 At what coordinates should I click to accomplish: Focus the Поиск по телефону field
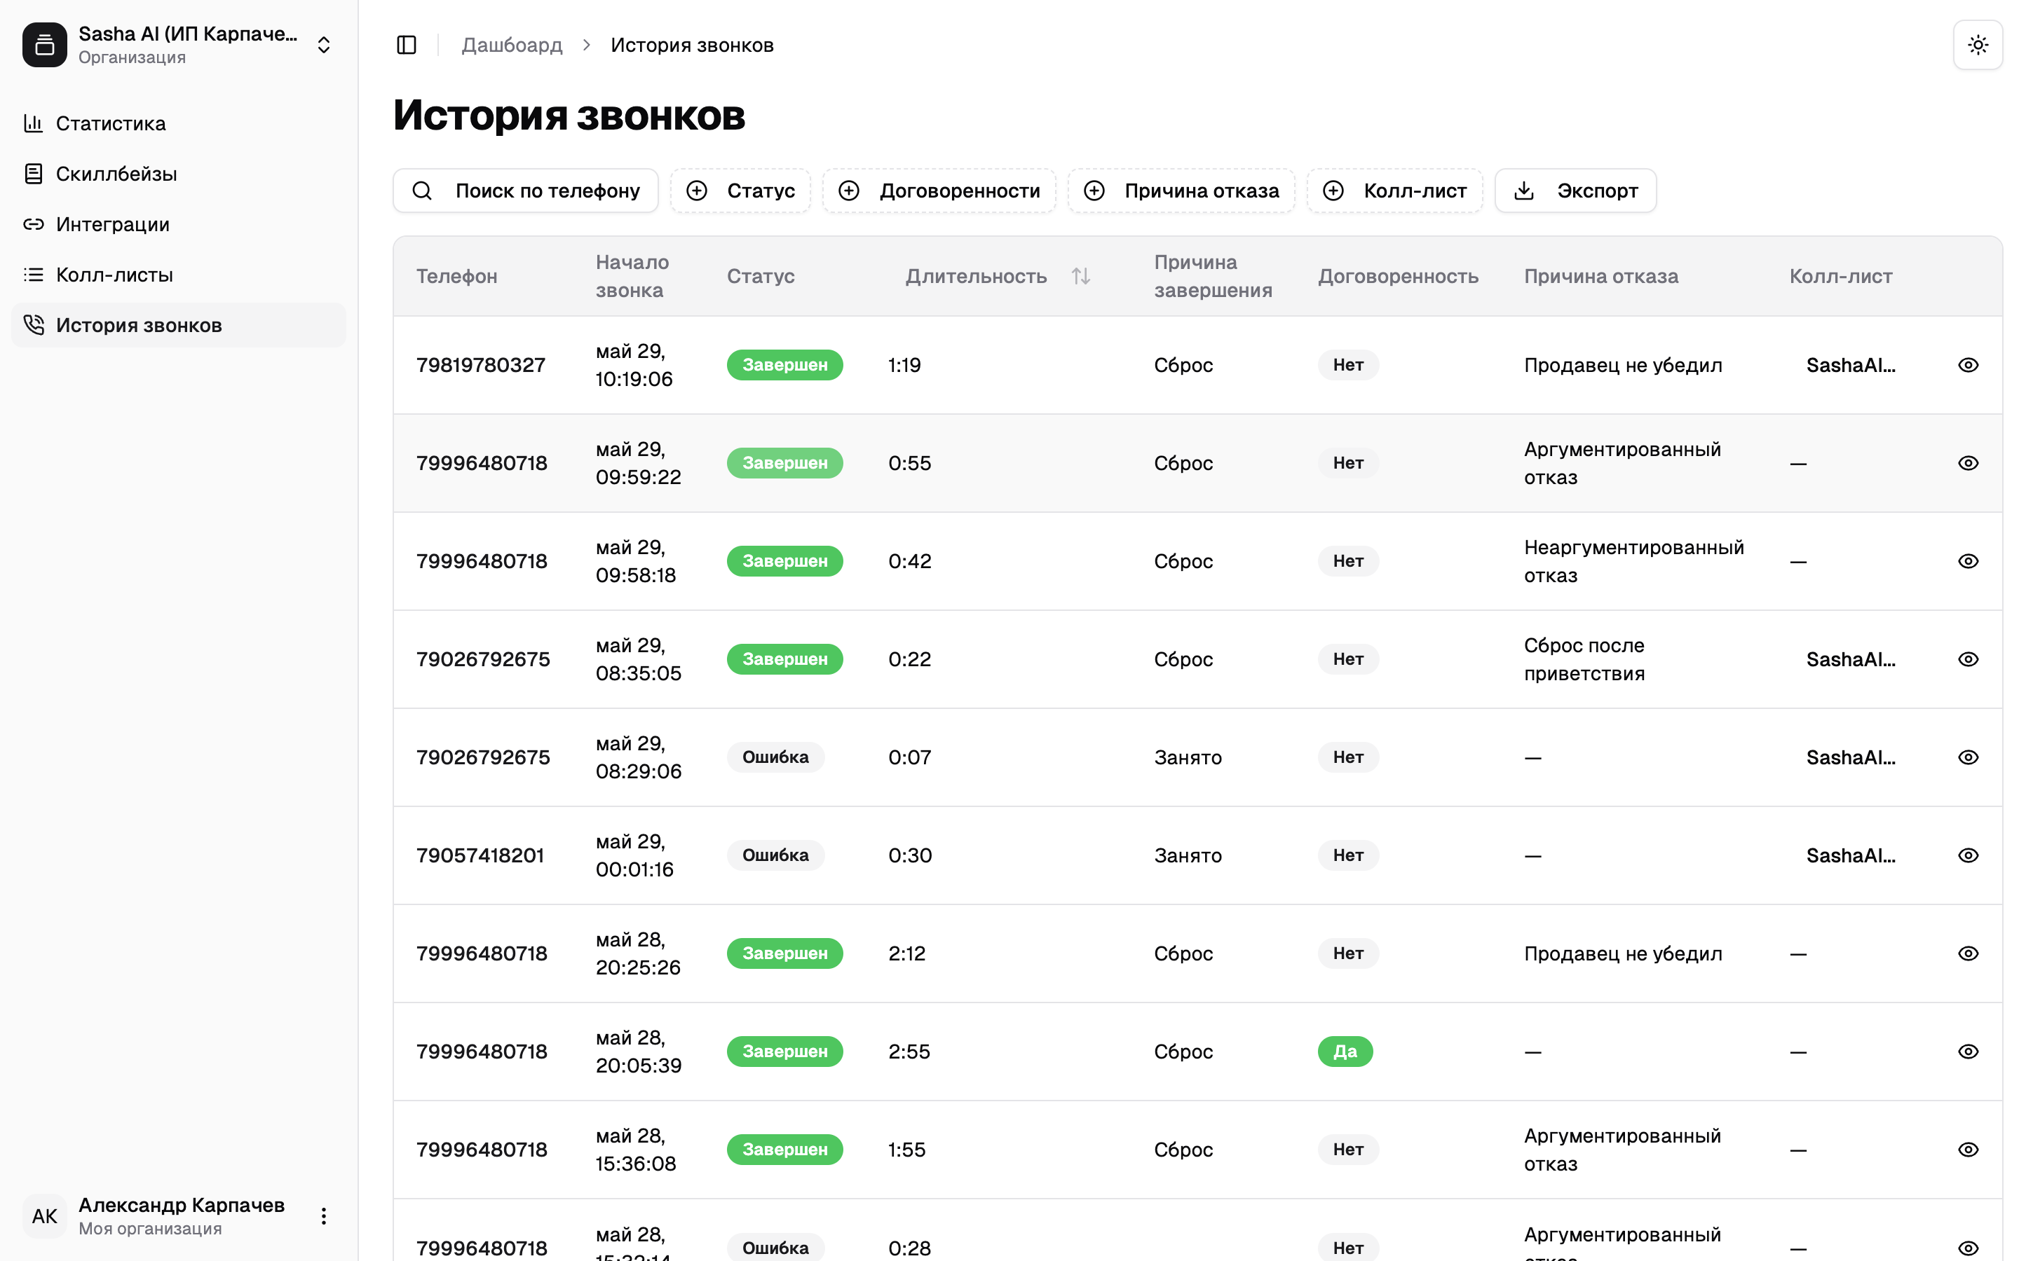[x=526, y=191]
